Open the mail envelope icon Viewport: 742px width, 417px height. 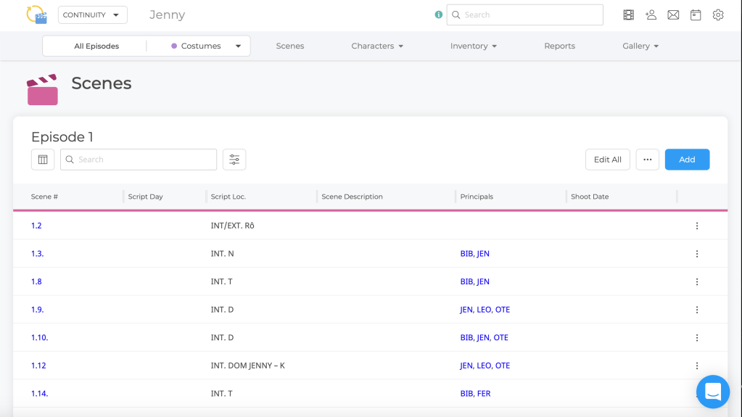point(673,15)
